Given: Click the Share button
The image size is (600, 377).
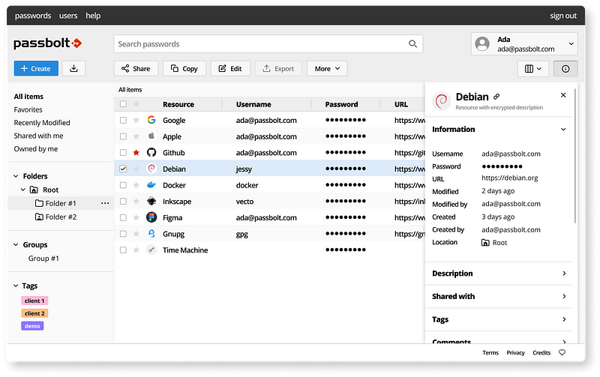Looking at the screenshot, I should pos(136,68).
